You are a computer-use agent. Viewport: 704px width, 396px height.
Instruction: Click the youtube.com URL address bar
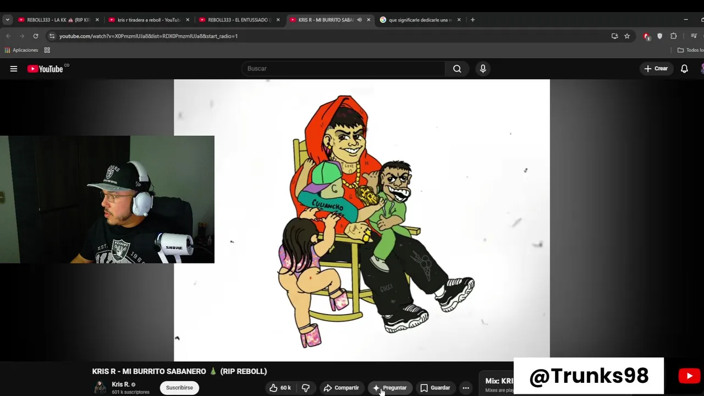pos(330,36)
